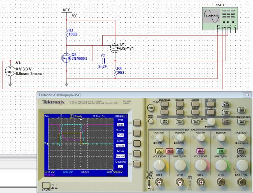Click the CH 3 BNC input connector
253x193 pixels.
coord(201,182)
